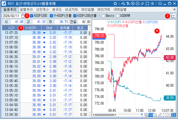
Task: Click the speech bubble data tooltip icon below the chart
Action: click(x=151, y=115)
